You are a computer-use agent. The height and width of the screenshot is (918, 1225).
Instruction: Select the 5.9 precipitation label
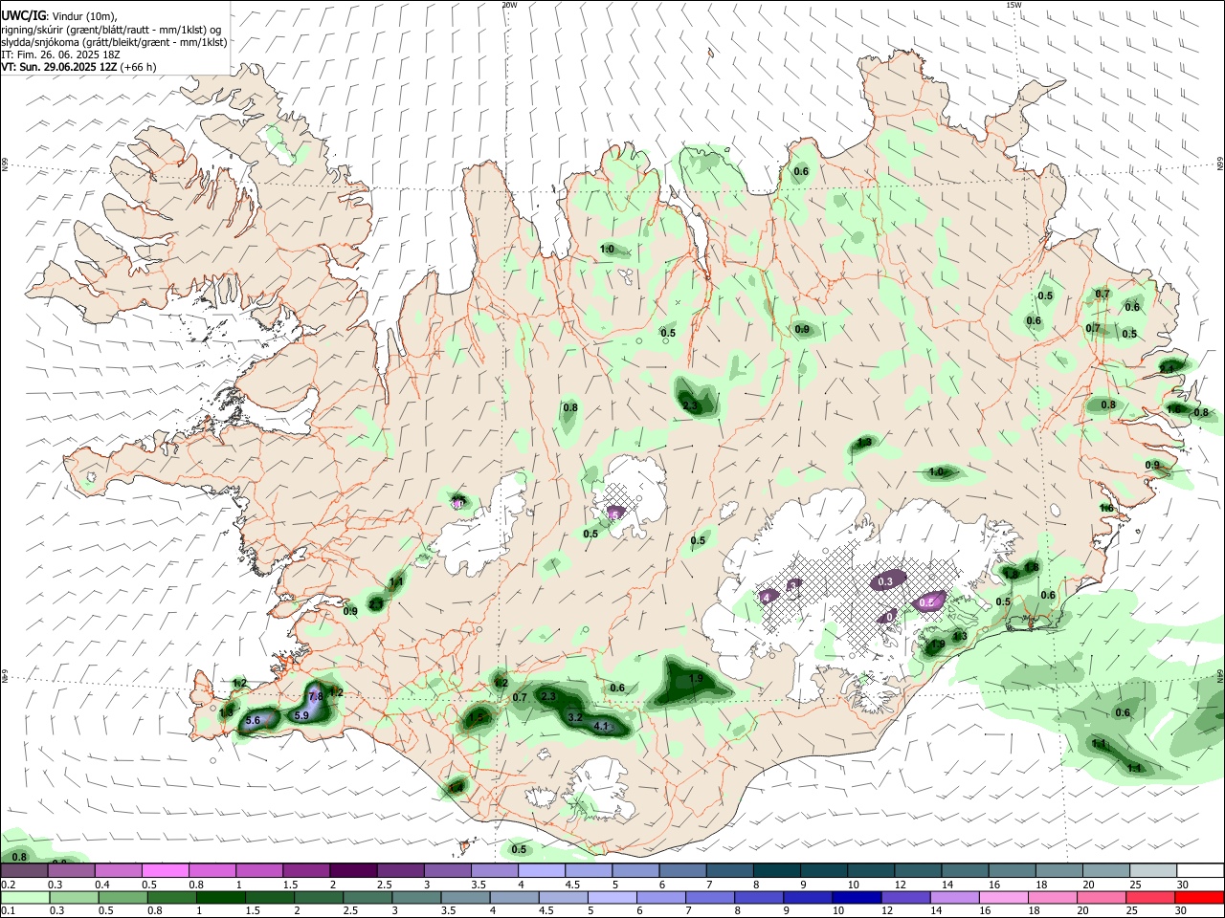(301, 715)
